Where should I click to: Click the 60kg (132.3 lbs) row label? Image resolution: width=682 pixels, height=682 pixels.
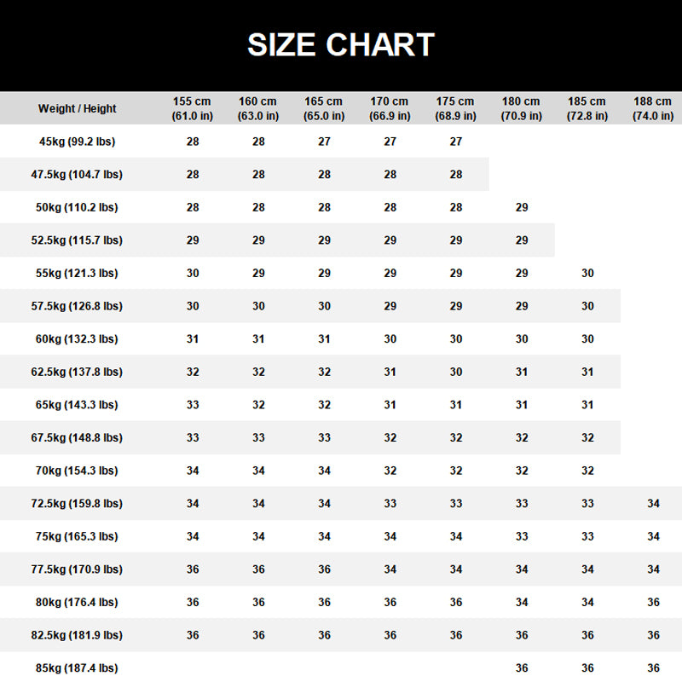[77, 339]
